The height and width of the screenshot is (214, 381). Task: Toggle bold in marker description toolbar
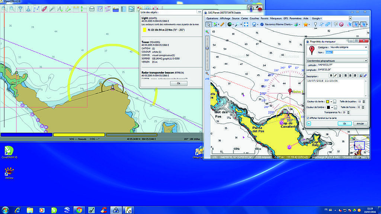pyautogui.click(x=331, y=76)
